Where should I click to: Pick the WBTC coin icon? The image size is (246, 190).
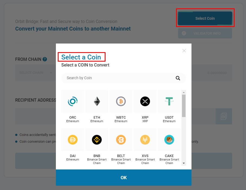point(121,101)
